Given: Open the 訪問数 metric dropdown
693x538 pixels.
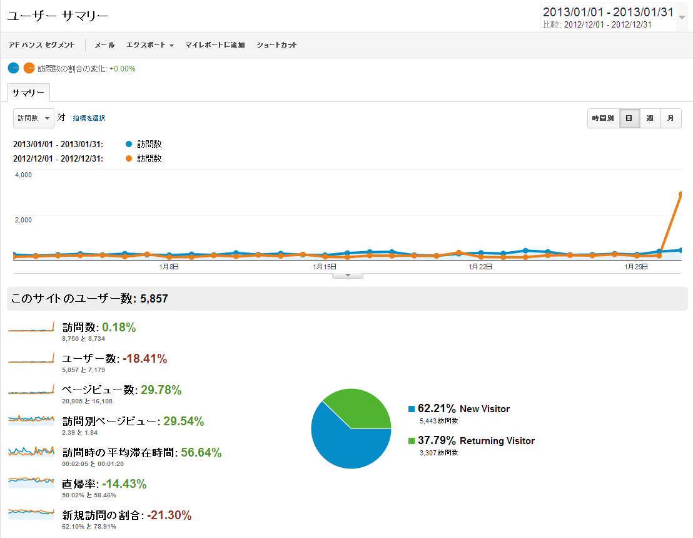Looking at the screenshot, I should coord(33,118).
